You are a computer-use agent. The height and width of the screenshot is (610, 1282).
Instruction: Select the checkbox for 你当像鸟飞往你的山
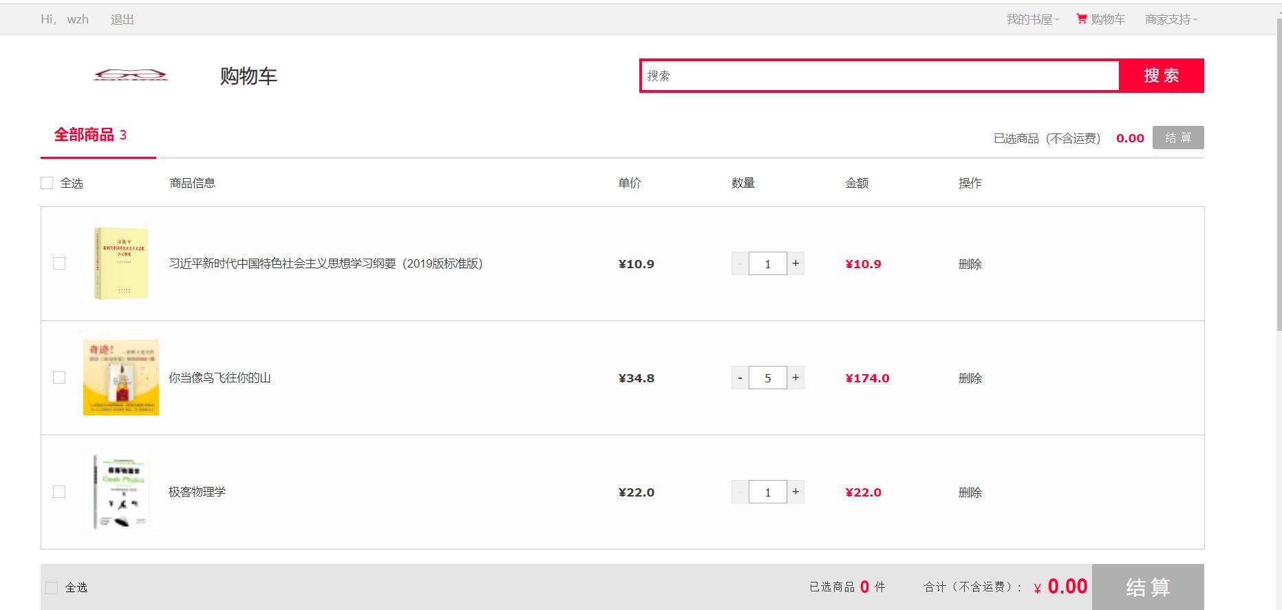click(x=59, y=378)
